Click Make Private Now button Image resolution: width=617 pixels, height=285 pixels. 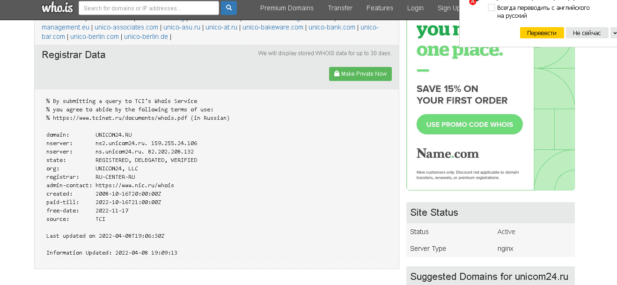360,74
